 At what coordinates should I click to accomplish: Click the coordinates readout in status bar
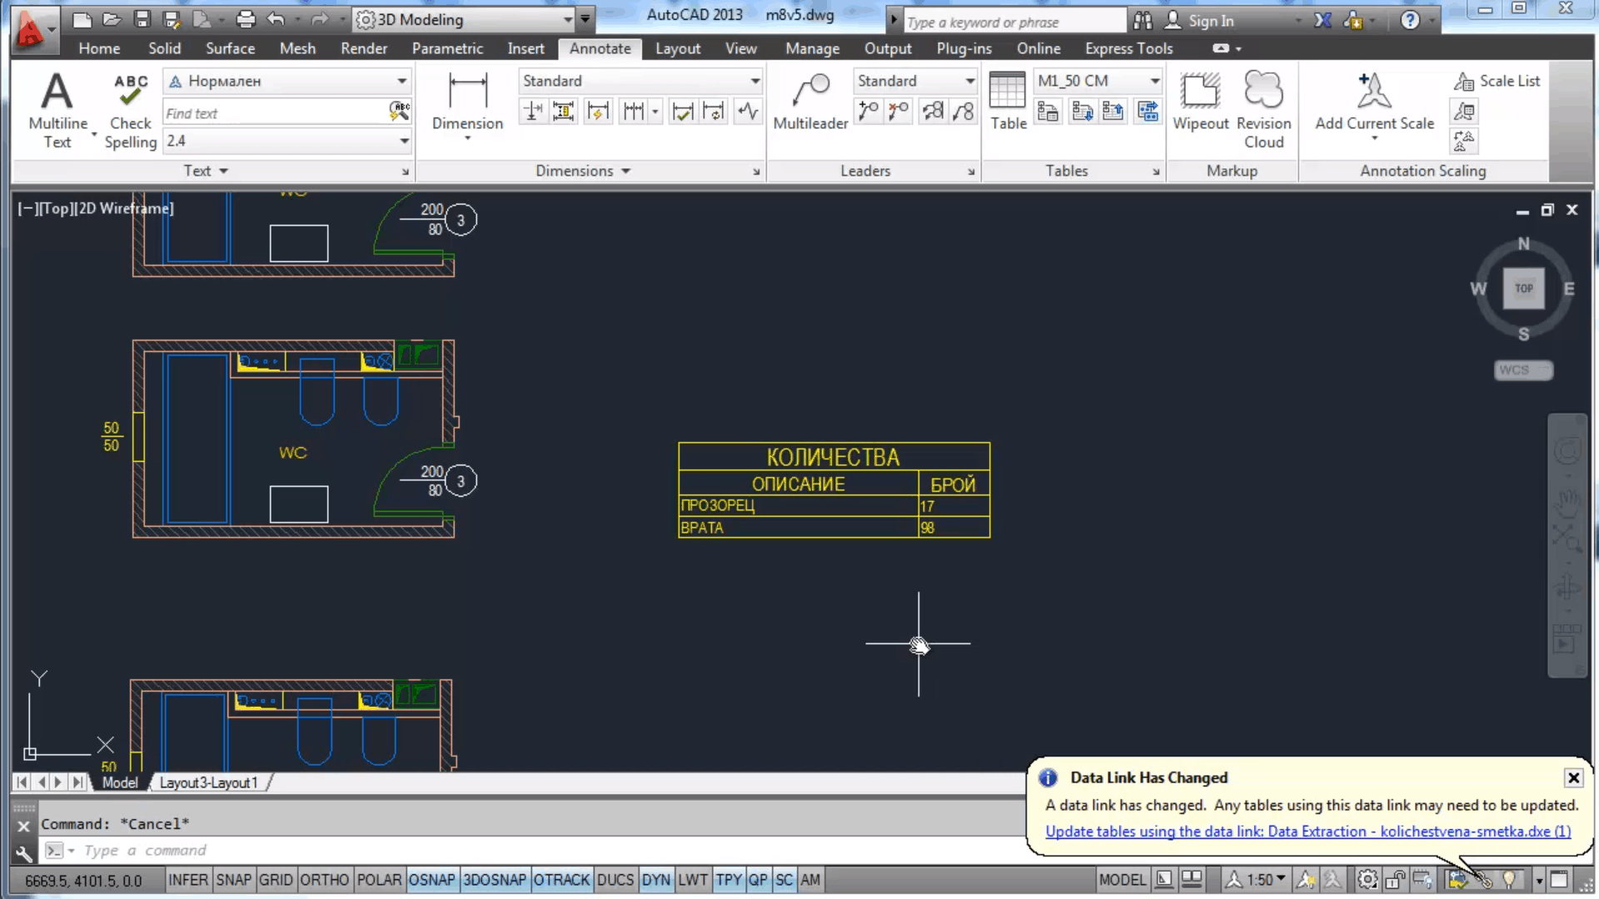83,881
